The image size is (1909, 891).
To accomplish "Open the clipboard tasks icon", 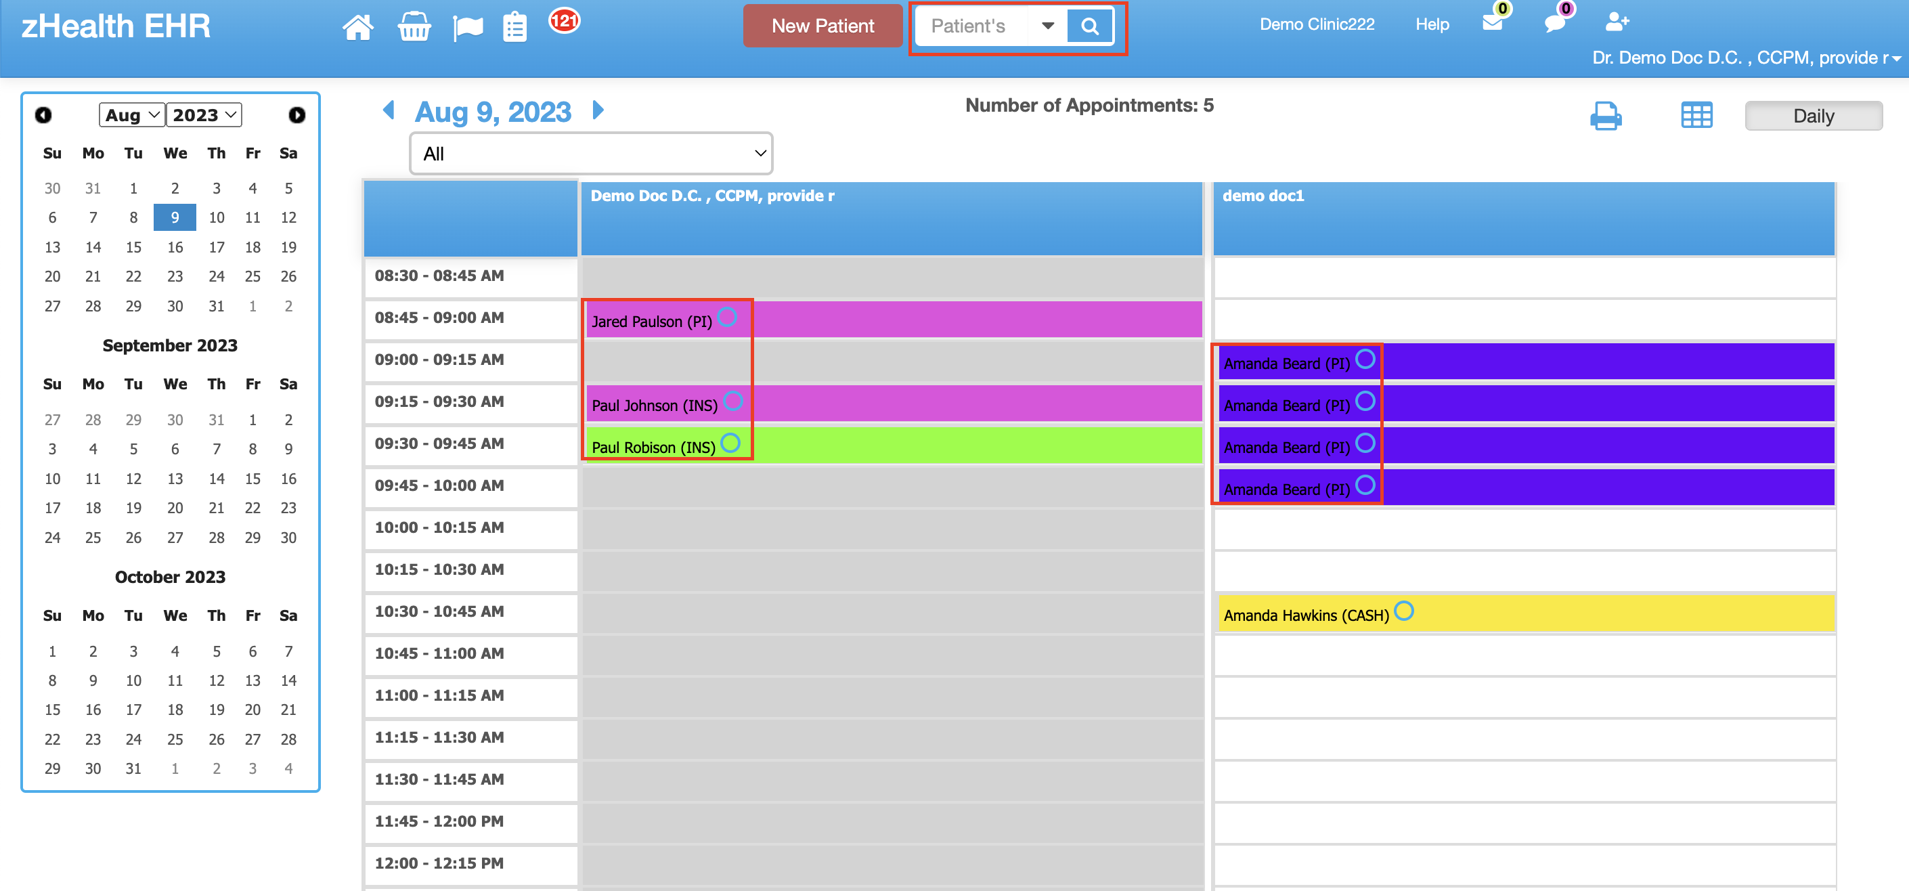I will [x=514, y=28].
